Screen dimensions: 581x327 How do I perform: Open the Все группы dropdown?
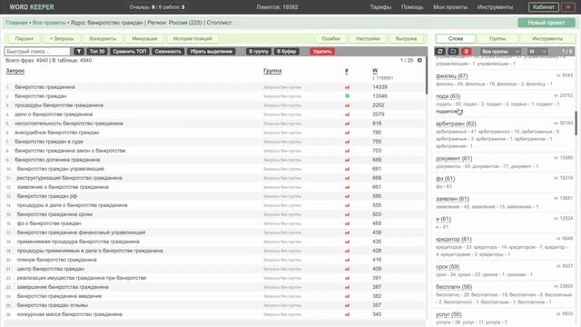[500, 52]
